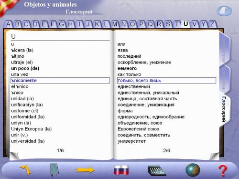Click the entry 'ъltimo'
This screenshot has height=179, width=239.
click(18, 56)
